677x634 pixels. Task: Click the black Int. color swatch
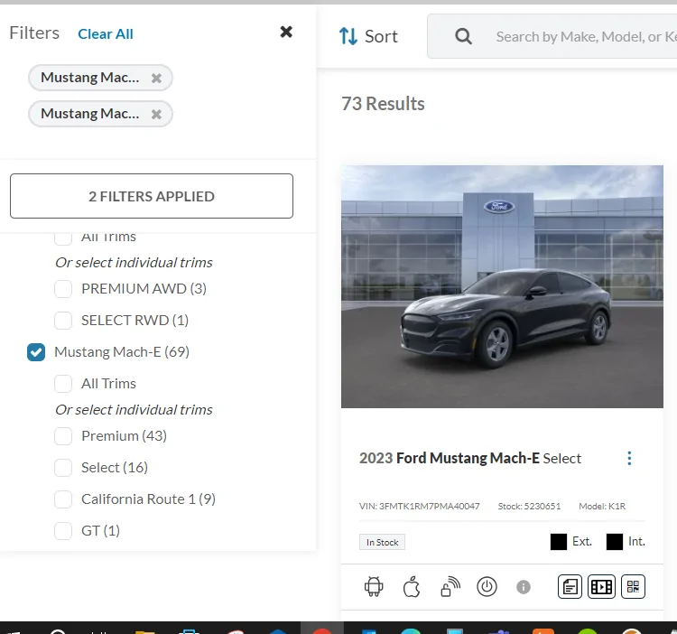coord(615,542)
